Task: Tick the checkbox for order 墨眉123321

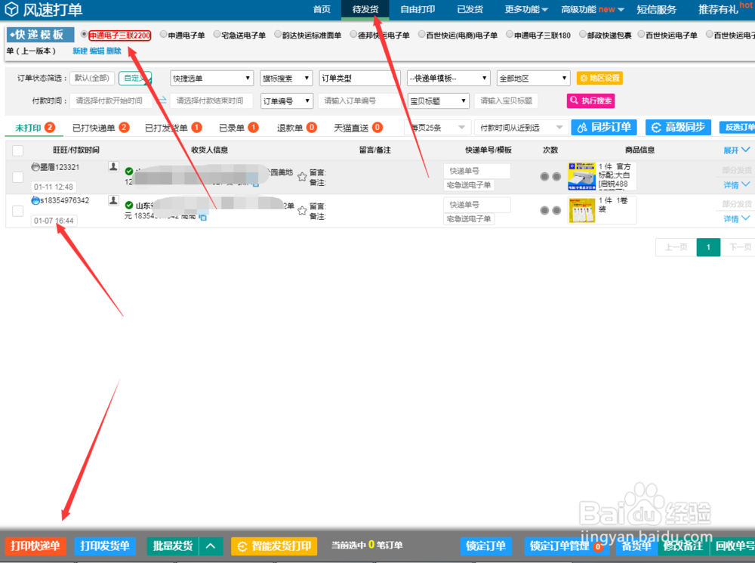Action: [x=18, y=177]
